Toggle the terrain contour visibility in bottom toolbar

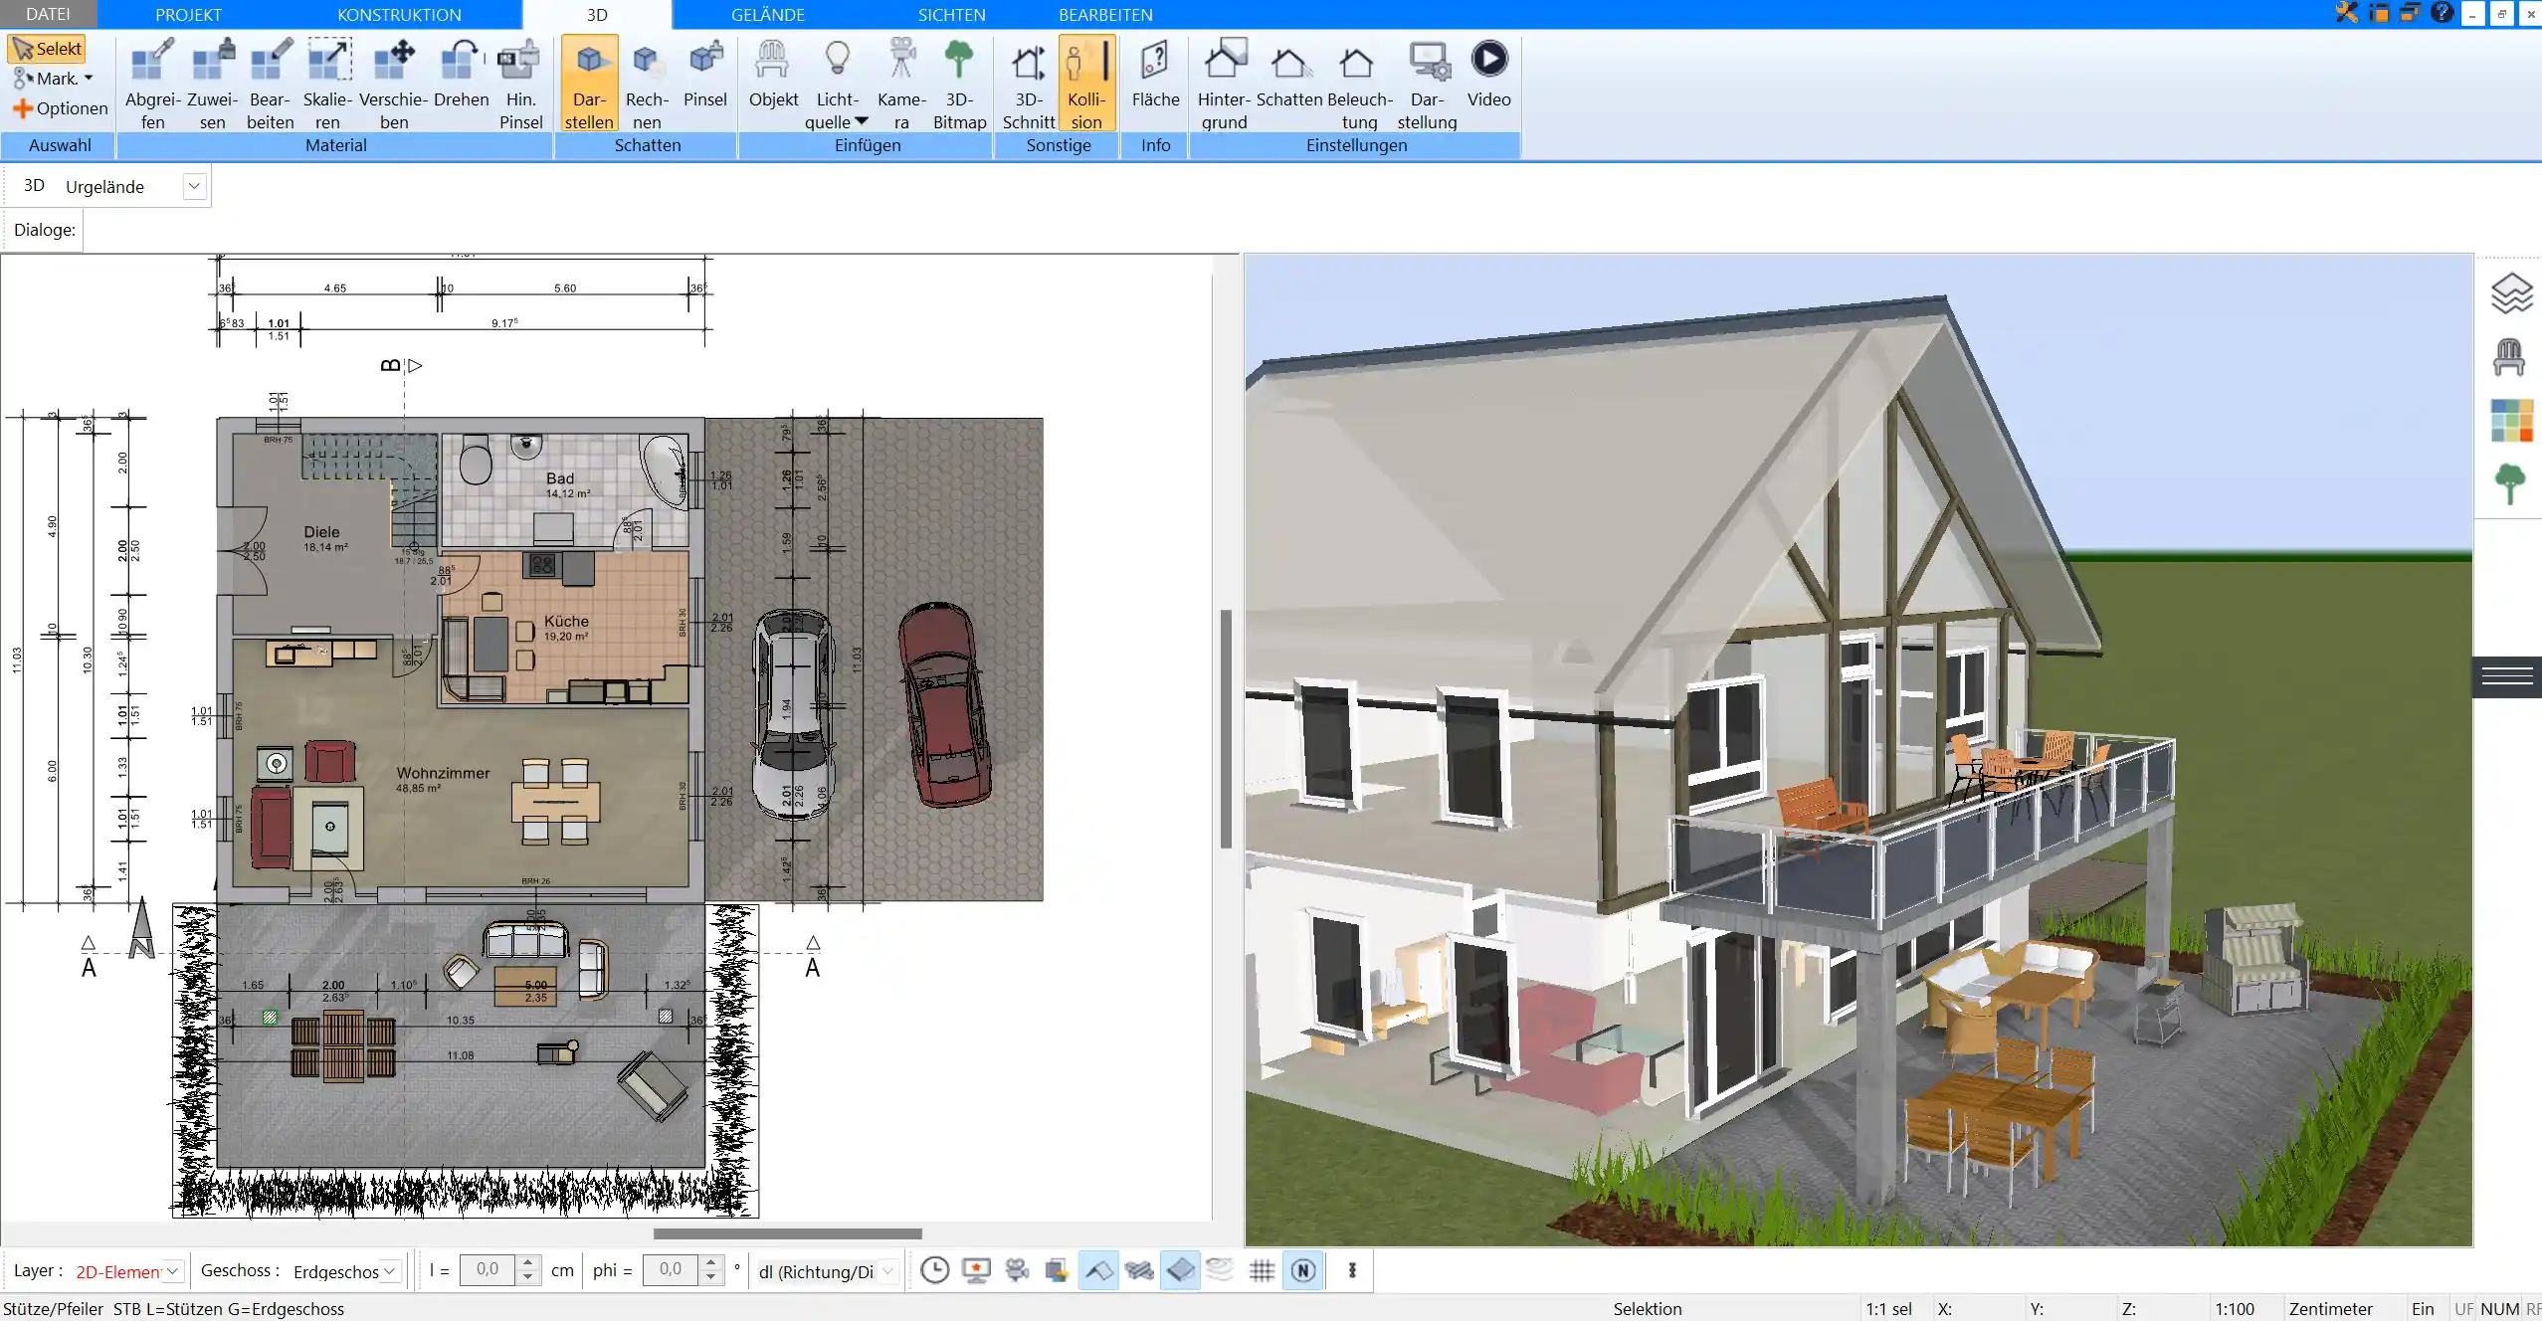point(1220,1270)
